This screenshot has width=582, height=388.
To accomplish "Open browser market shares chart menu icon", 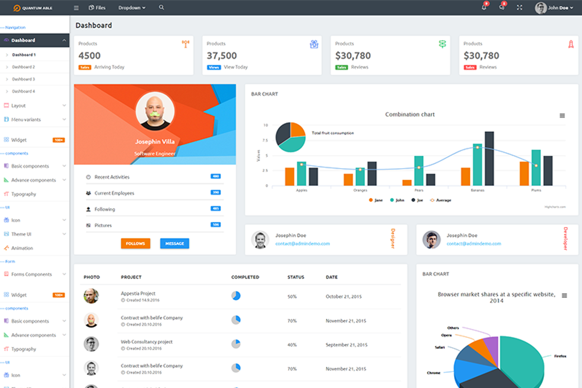I will (x=564, y=295).
